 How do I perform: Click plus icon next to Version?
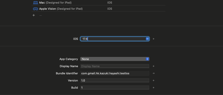(x=154, y=80)
